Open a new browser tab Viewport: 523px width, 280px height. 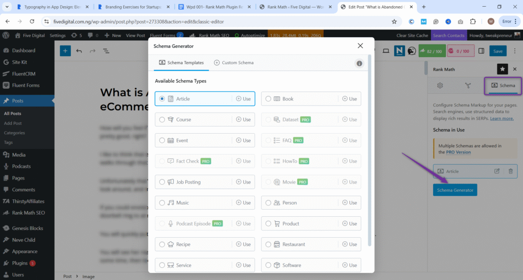pyautogui.click(x=423, y=7)
